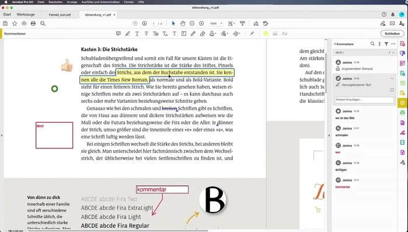Click the sign pen icon next to zoom tools
The height and width of the screenshot is (232, 408).
point(256,23)
